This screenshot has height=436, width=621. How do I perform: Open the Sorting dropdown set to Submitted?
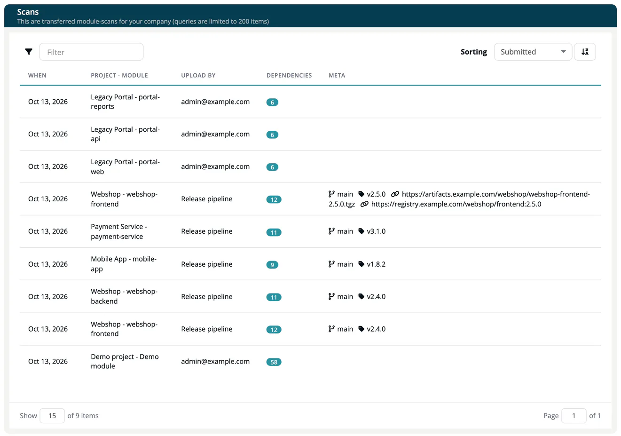click(533, 52)
